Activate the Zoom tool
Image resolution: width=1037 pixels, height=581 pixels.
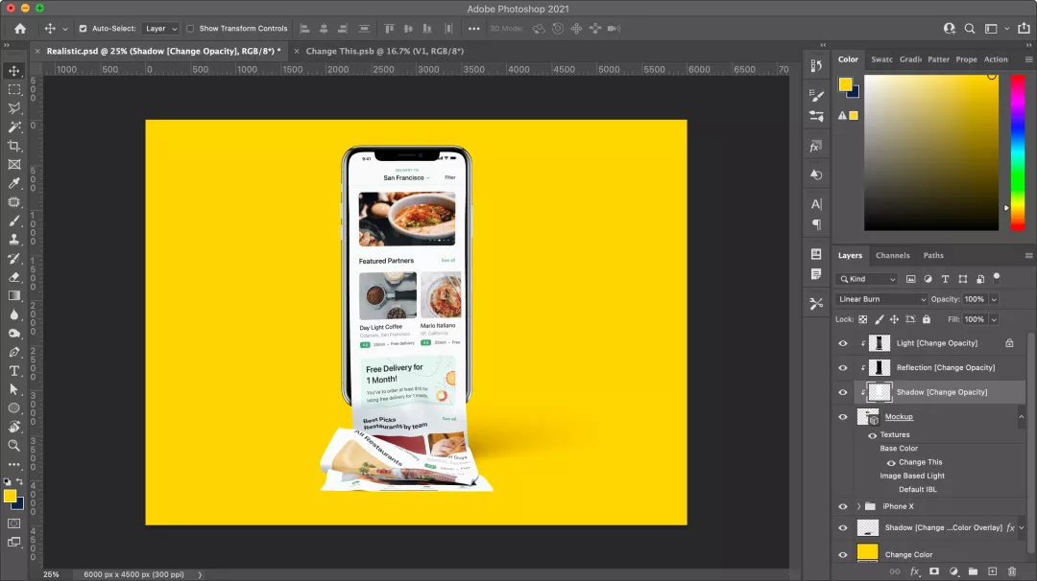point(14,446)
